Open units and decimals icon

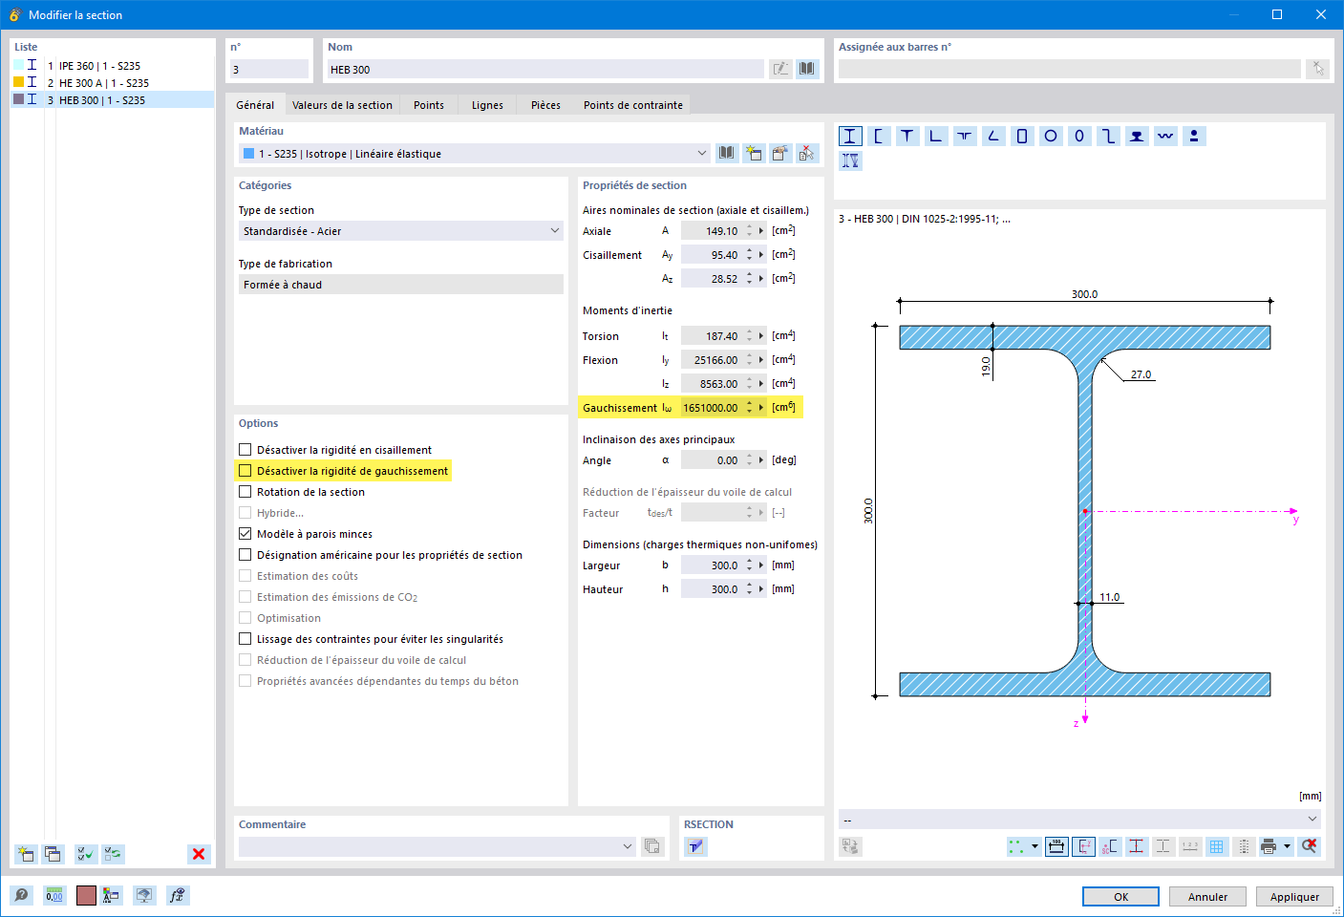(54, 895)
